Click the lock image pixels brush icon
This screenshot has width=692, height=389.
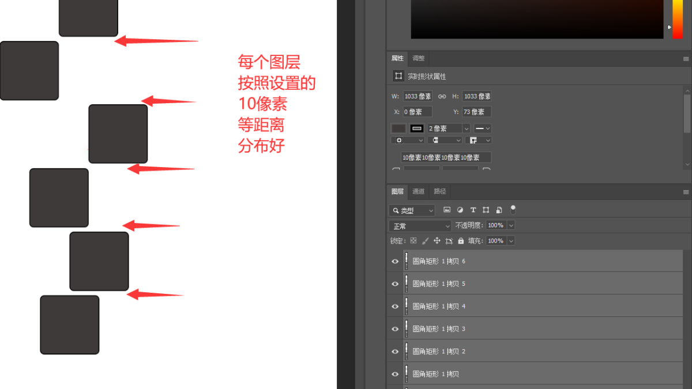tap(425, 241)
